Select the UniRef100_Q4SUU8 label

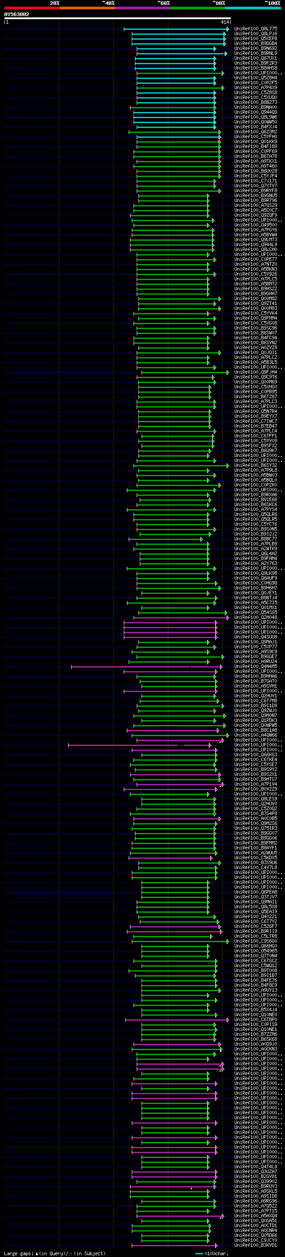point(256,637)
